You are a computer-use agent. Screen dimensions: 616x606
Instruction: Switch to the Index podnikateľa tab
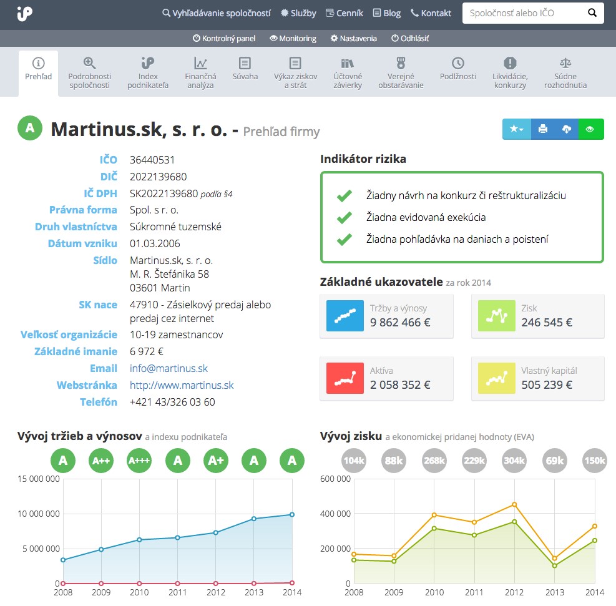coord(148,73)
